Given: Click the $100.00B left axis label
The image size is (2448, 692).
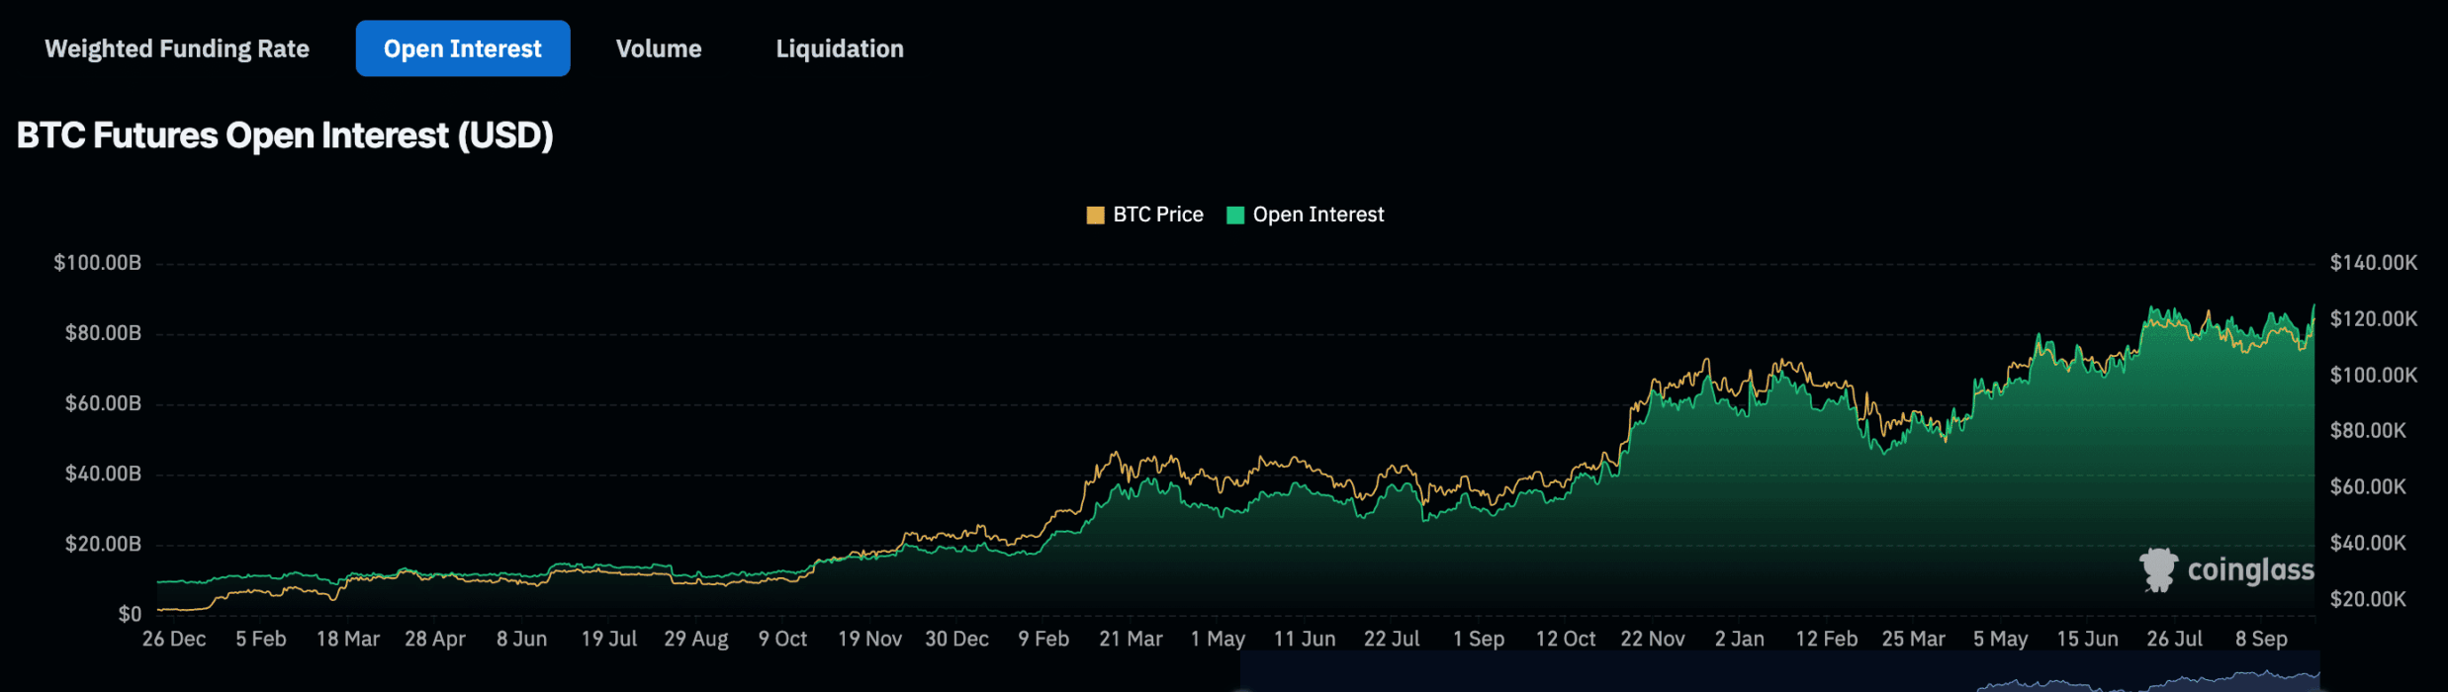Looking at the screenshot, I should [97, 263].
